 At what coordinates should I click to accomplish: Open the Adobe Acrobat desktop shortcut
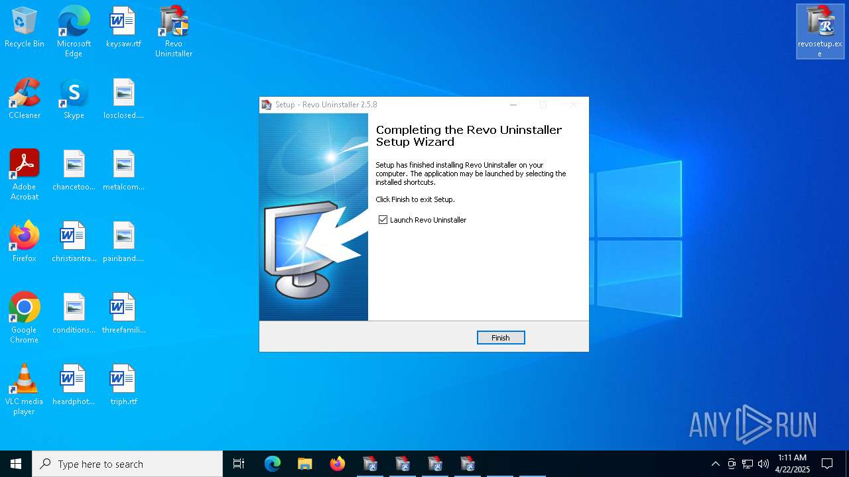tap(25, 175)
